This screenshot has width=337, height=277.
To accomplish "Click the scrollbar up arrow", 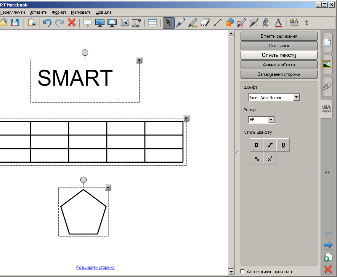I will (231, 33).
